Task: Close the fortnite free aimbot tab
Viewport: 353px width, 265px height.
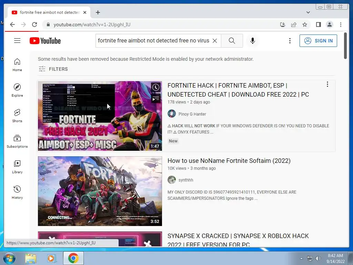Action: [x=85, y=12]
